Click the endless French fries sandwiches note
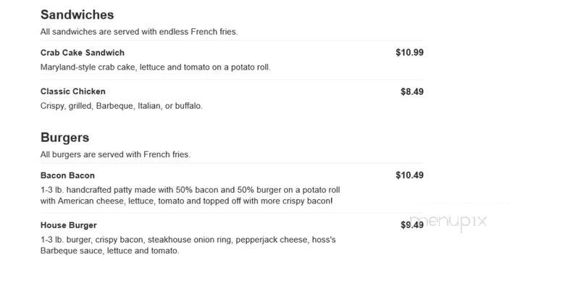 coord(139,32)
